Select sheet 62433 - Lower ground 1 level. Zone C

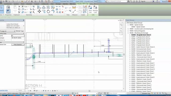[143, 63]
